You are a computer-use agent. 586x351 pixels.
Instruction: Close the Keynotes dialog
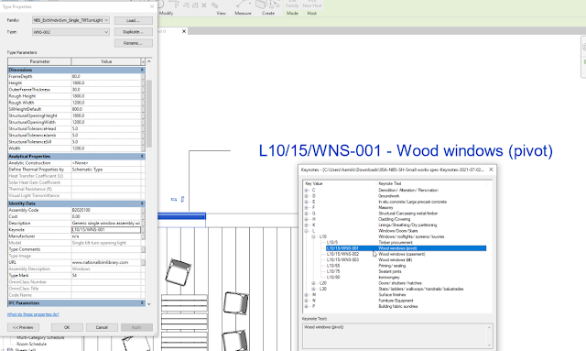[491, 170]
